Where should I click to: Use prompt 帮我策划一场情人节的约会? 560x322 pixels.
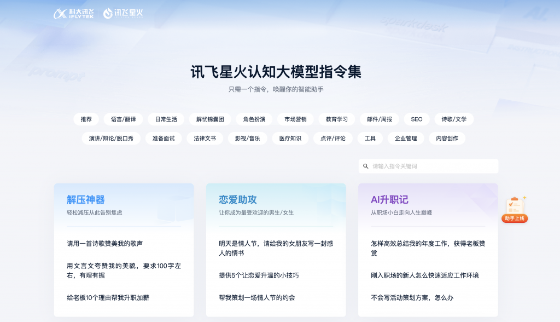pyautogui.click(x=257, y=298)
